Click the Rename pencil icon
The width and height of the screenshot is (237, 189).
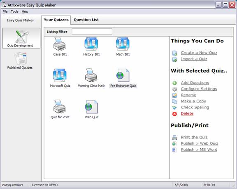coord(174,95)
